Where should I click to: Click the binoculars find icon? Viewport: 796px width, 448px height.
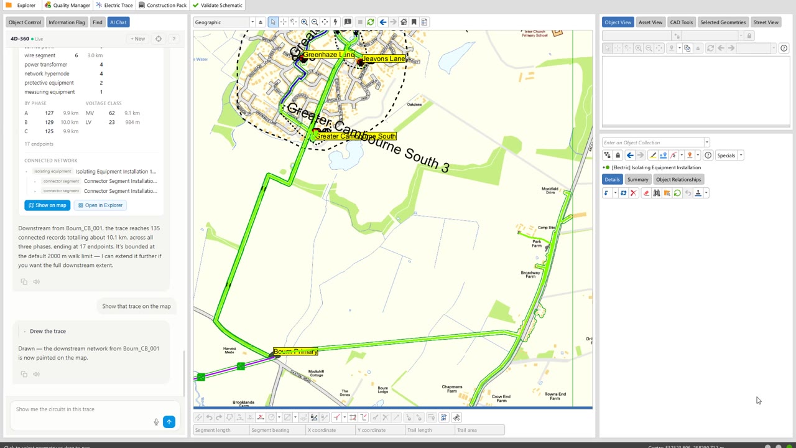pos(657,193)
